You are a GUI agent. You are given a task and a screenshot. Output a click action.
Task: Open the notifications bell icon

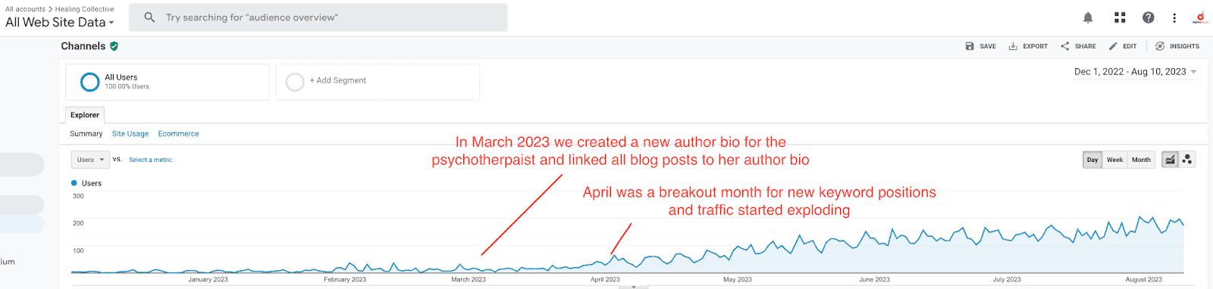(1088, 17)
